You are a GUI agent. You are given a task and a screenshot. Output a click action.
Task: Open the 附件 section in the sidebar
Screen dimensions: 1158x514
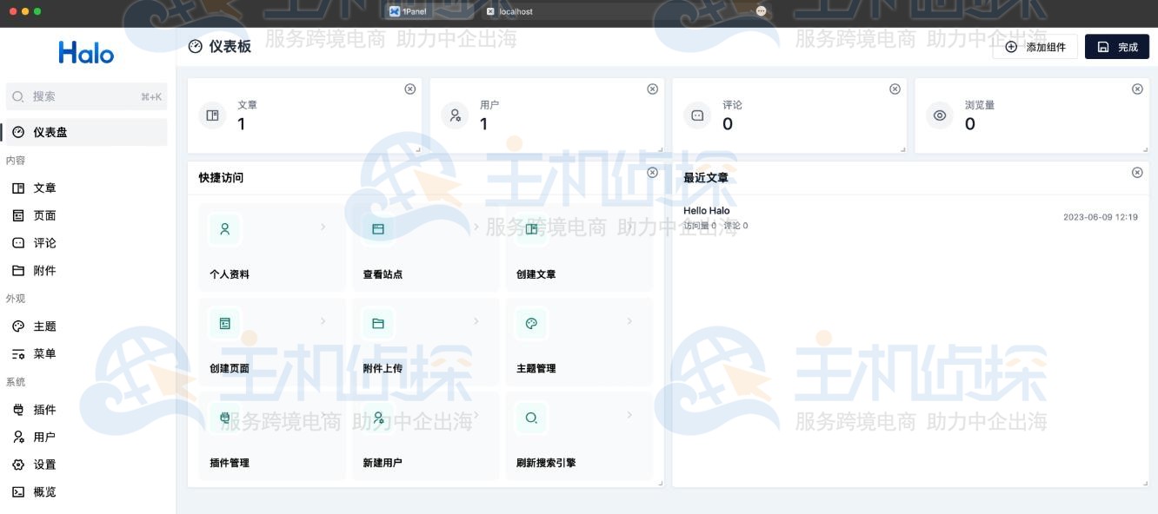coord(47,270)
